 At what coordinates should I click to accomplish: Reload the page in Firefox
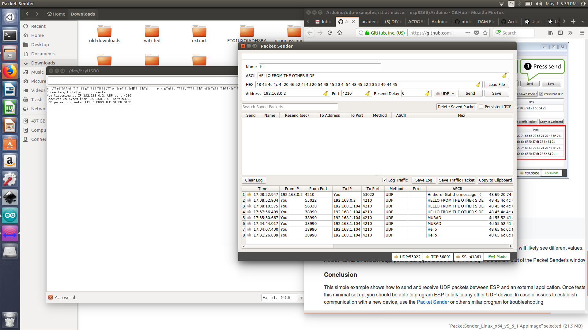point(330,33)
